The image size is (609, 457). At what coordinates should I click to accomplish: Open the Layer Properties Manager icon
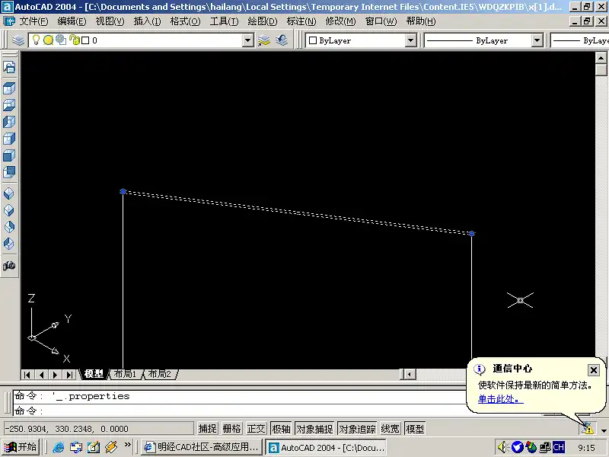pos(19,40)
